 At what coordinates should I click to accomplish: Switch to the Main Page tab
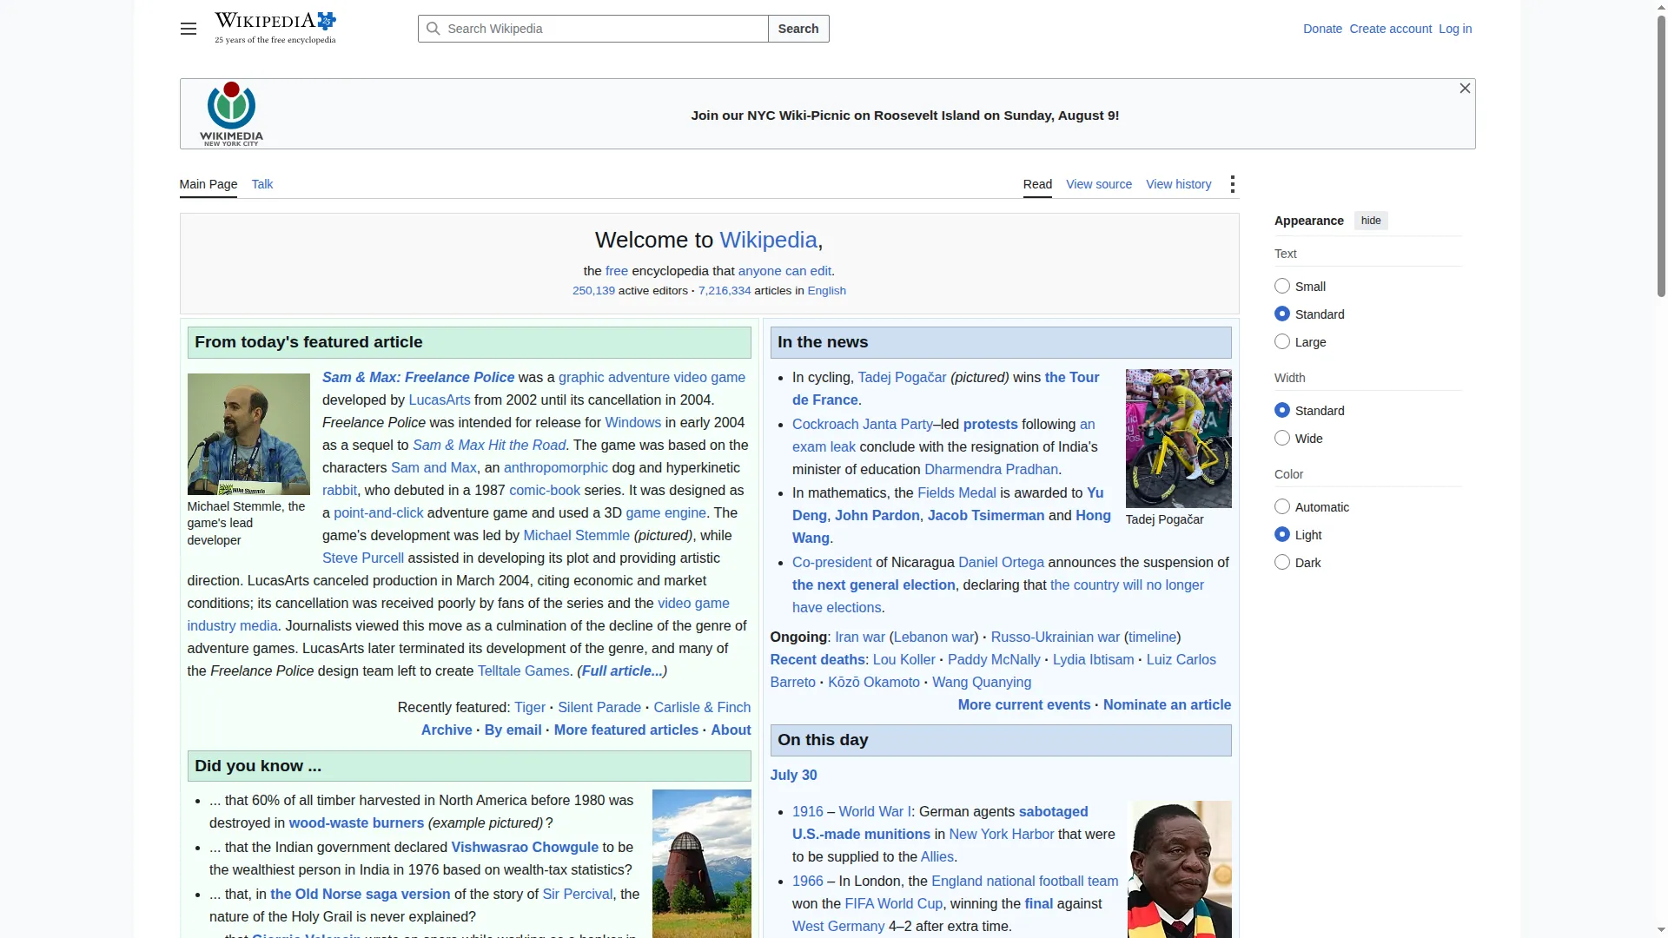pos(208,184)
